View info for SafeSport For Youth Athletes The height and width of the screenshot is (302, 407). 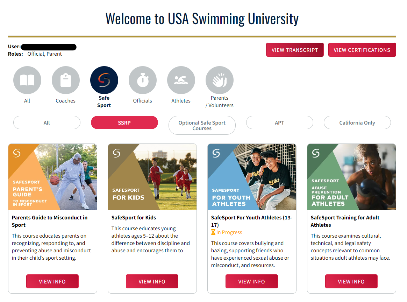pos(252,281)
